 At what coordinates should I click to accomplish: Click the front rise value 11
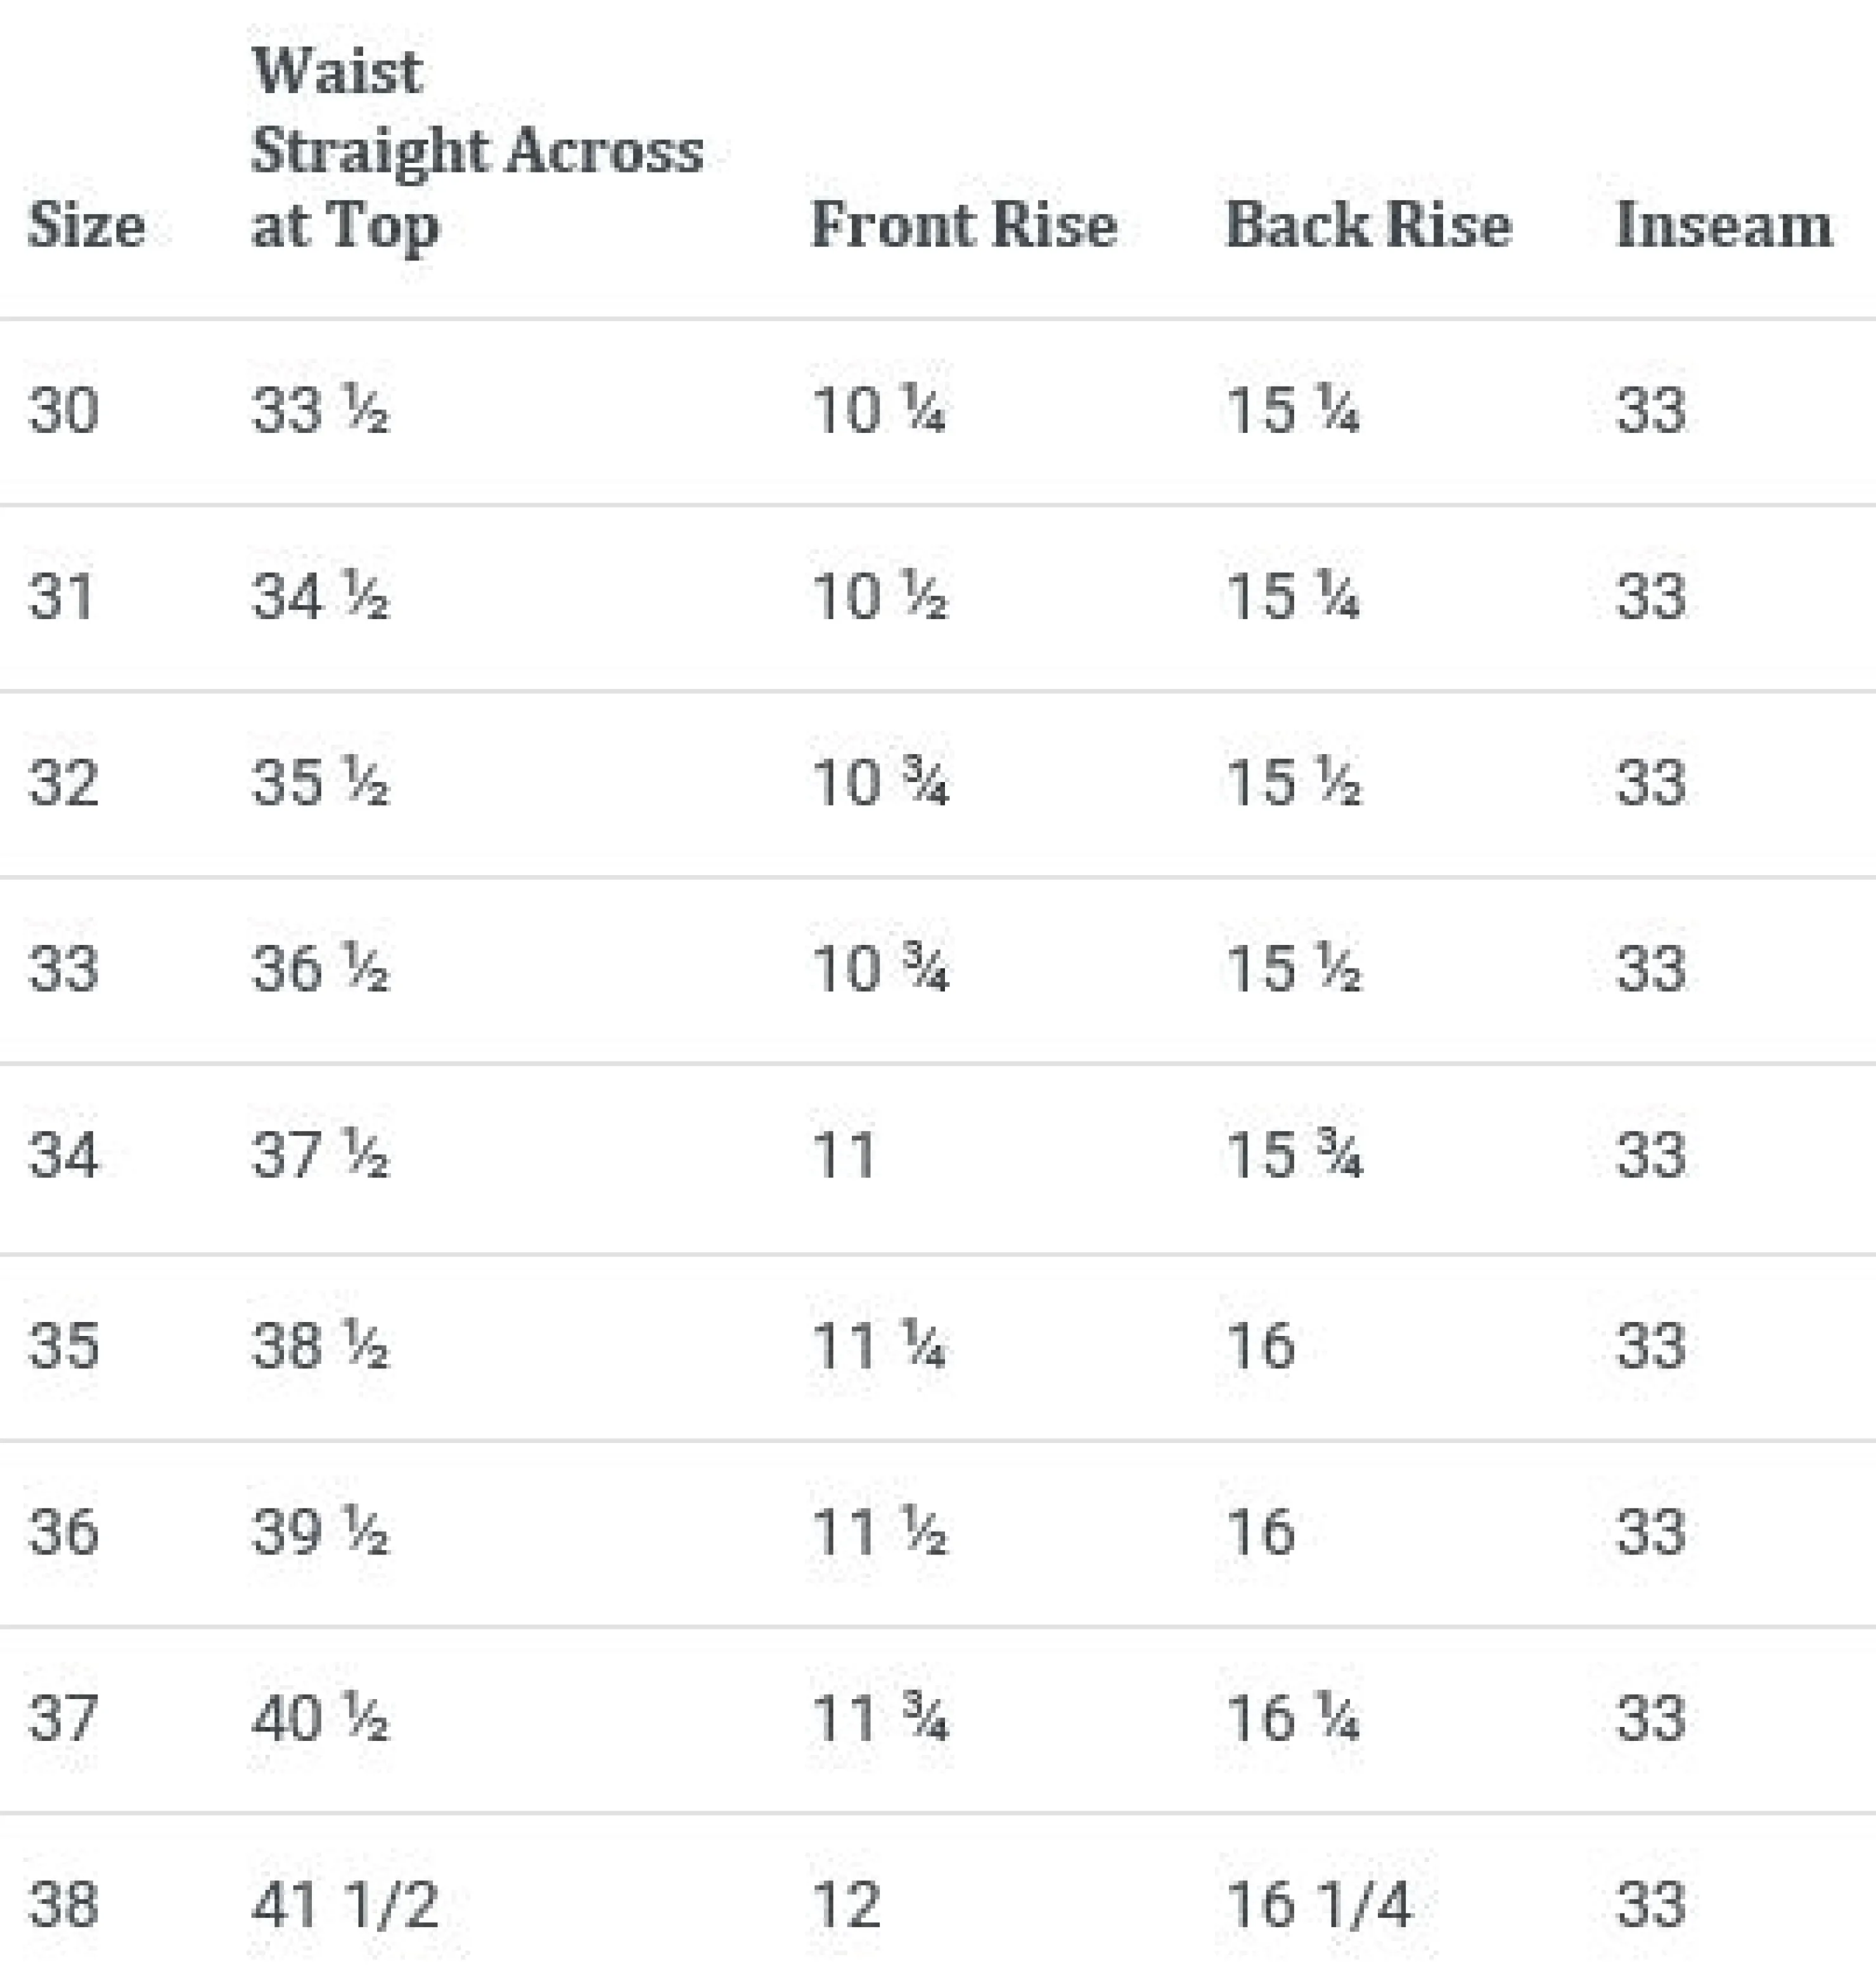point(844,1156)
